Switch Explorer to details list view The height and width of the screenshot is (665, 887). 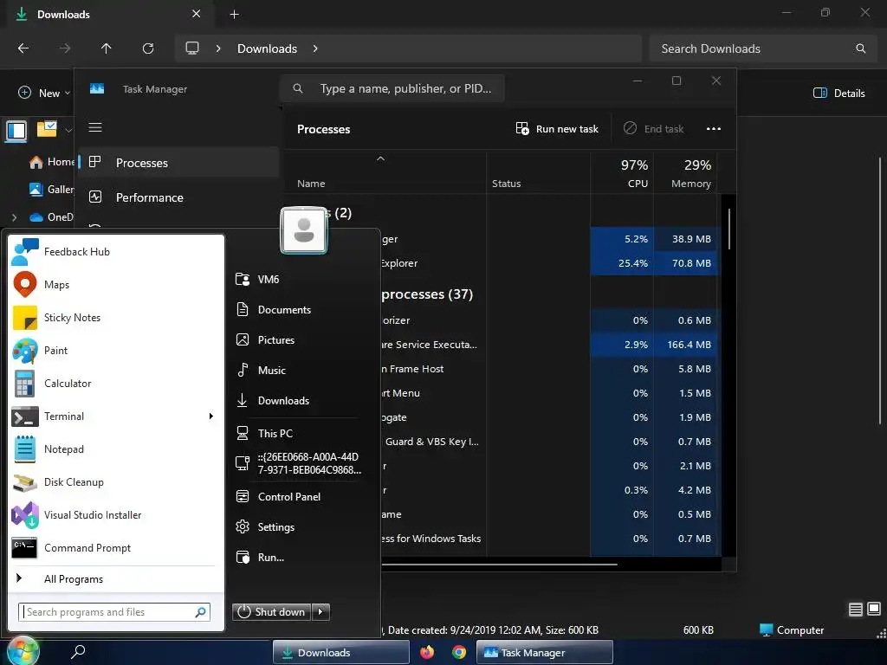[x=855, y=609]
